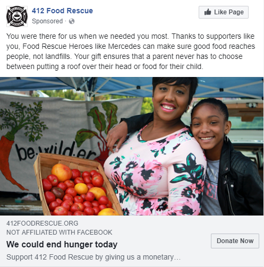Click the girl's hoop earring in the photo
264x267 pixels.
pyautogui.click(x=226, y=139)
